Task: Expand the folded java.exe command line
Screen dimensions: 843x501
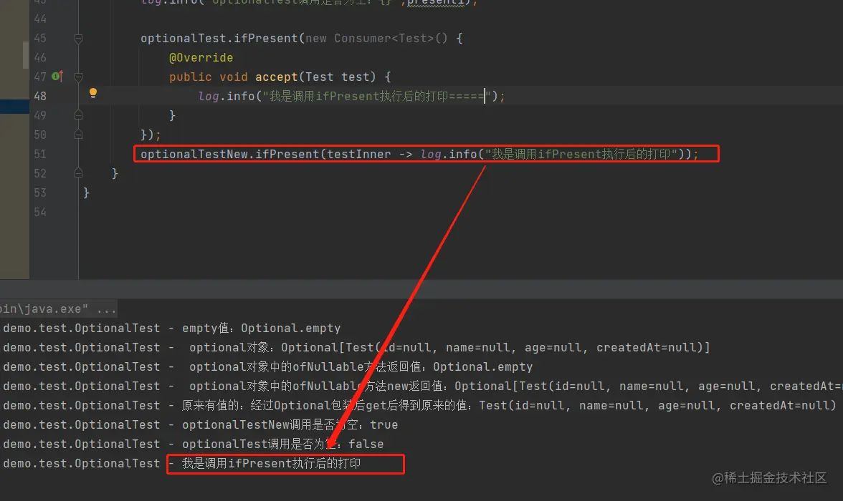Action: tap(58, 308)
